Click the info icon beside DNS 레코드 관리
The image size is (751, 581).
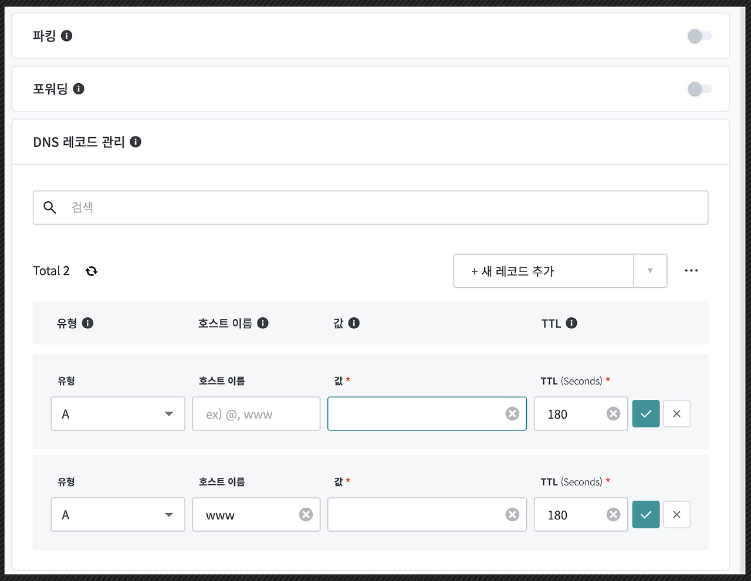[x=136, y=142]
